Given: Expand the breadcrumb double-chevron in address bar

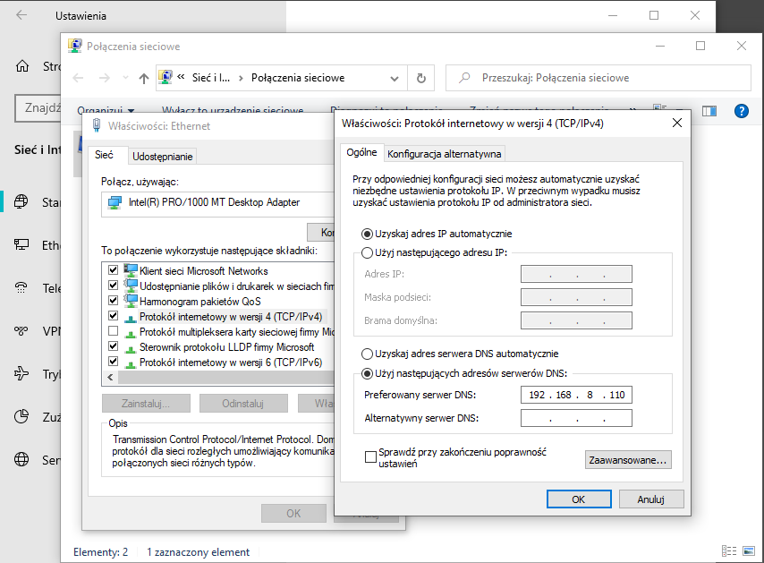Looking at the screenshot, I should point(181,77).
